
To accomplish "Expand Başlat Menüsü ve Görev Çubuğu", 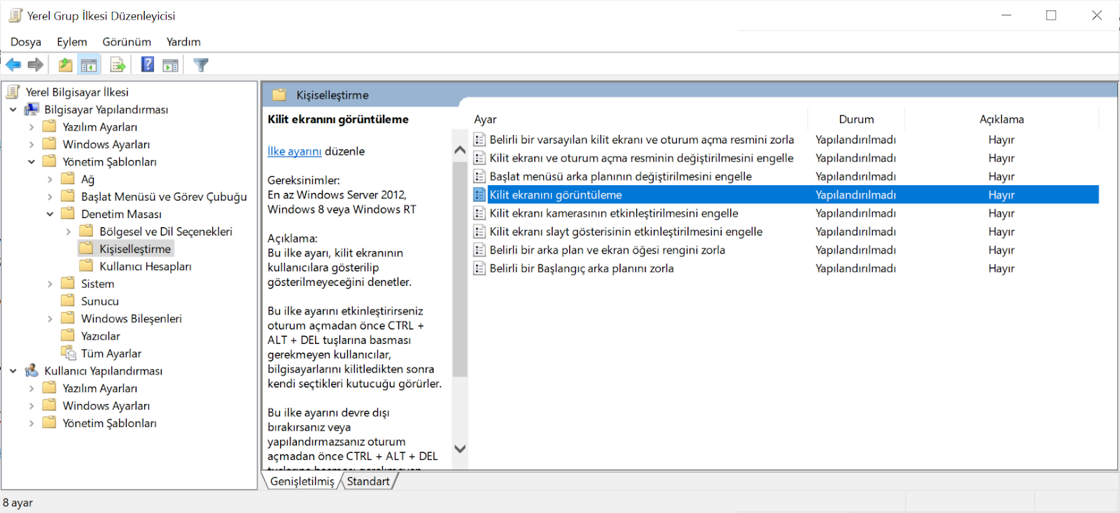I will (x=50, y=196).
